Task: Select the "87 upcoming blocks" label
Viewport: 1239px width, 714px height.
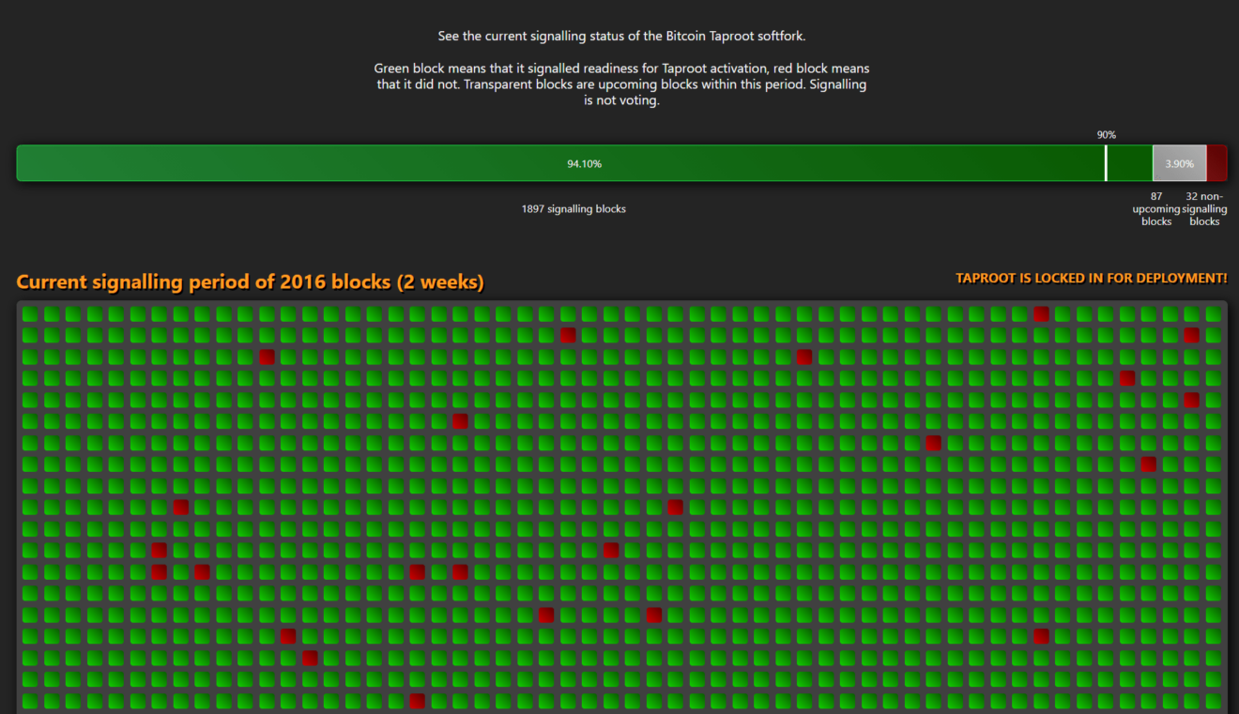Action: coord(1156,209)
